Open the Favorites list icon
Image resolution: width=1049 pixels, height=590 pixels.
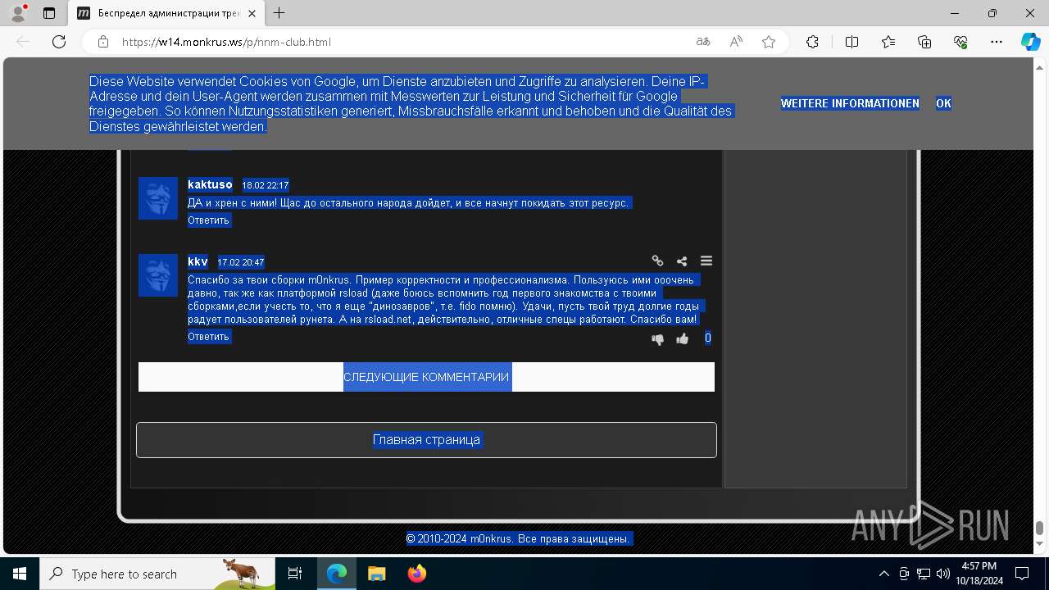pyautogui.click(x=888, y=42)
